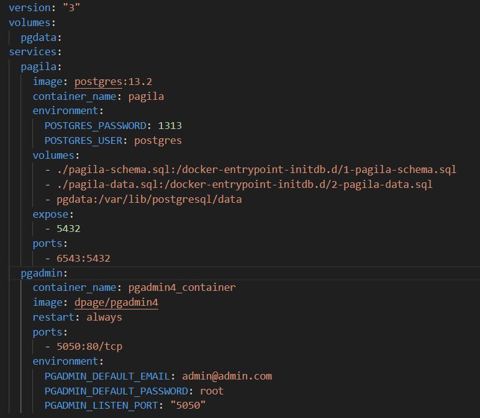The image size is (480, 418).
Task: Click the root password value
Action: click(x=212, y=391)
